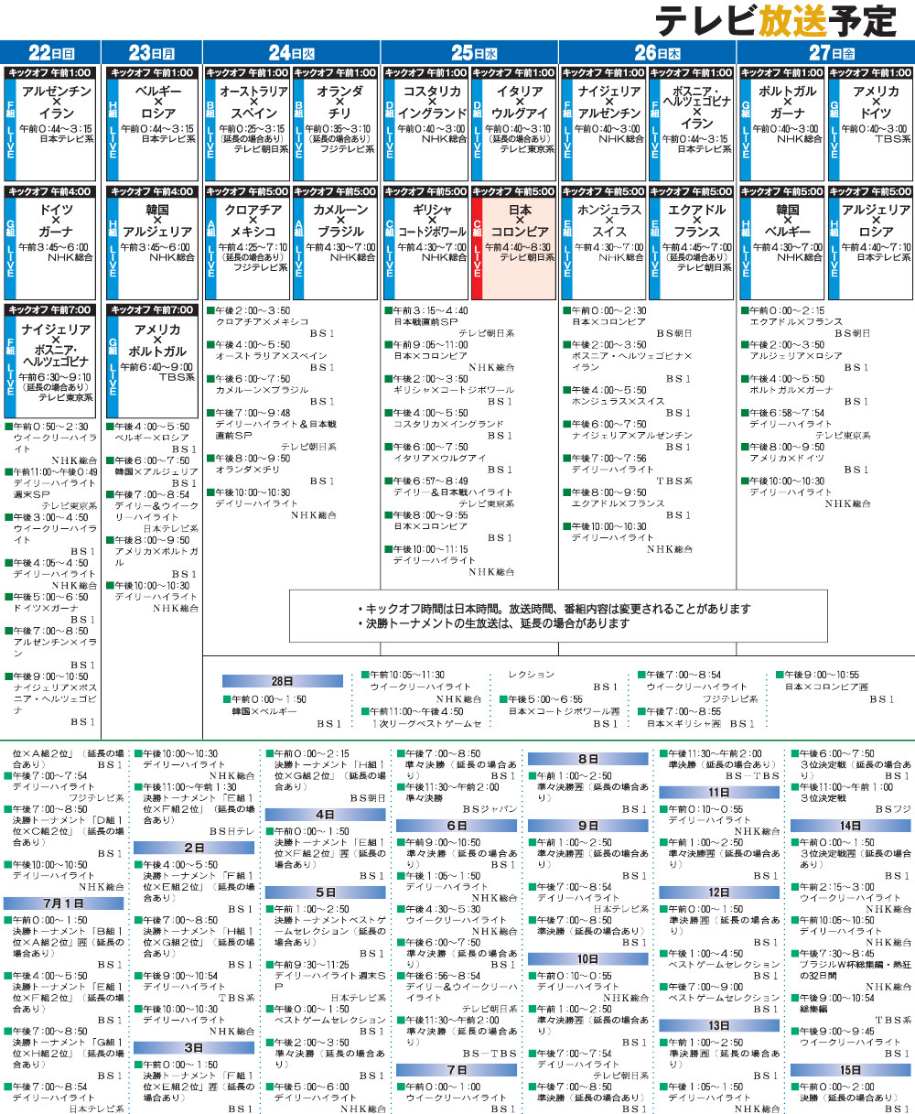The height and width of the screenshot is (1114, 915).
Task: Select the 26日 date column header
Action: pos(647,53)
